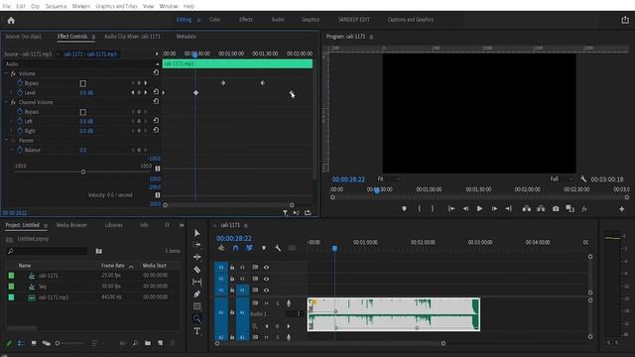This screenshot has height=357, width=635.
Task: Reset Volume effect parameter
Action: 156,72
